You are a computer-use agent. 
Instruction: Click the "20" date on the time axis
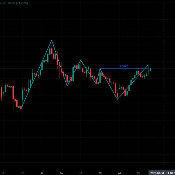pyautogui.click(x=100, y=173)
